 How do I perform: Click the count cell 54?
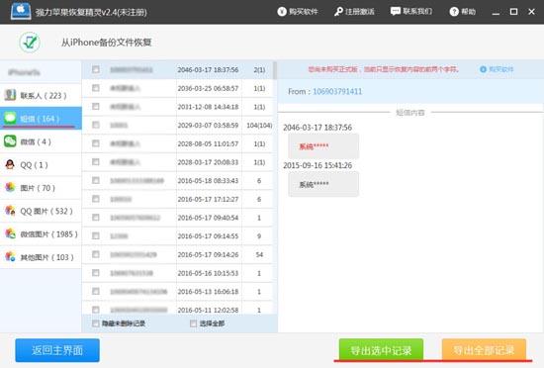(x=259, y=254)
